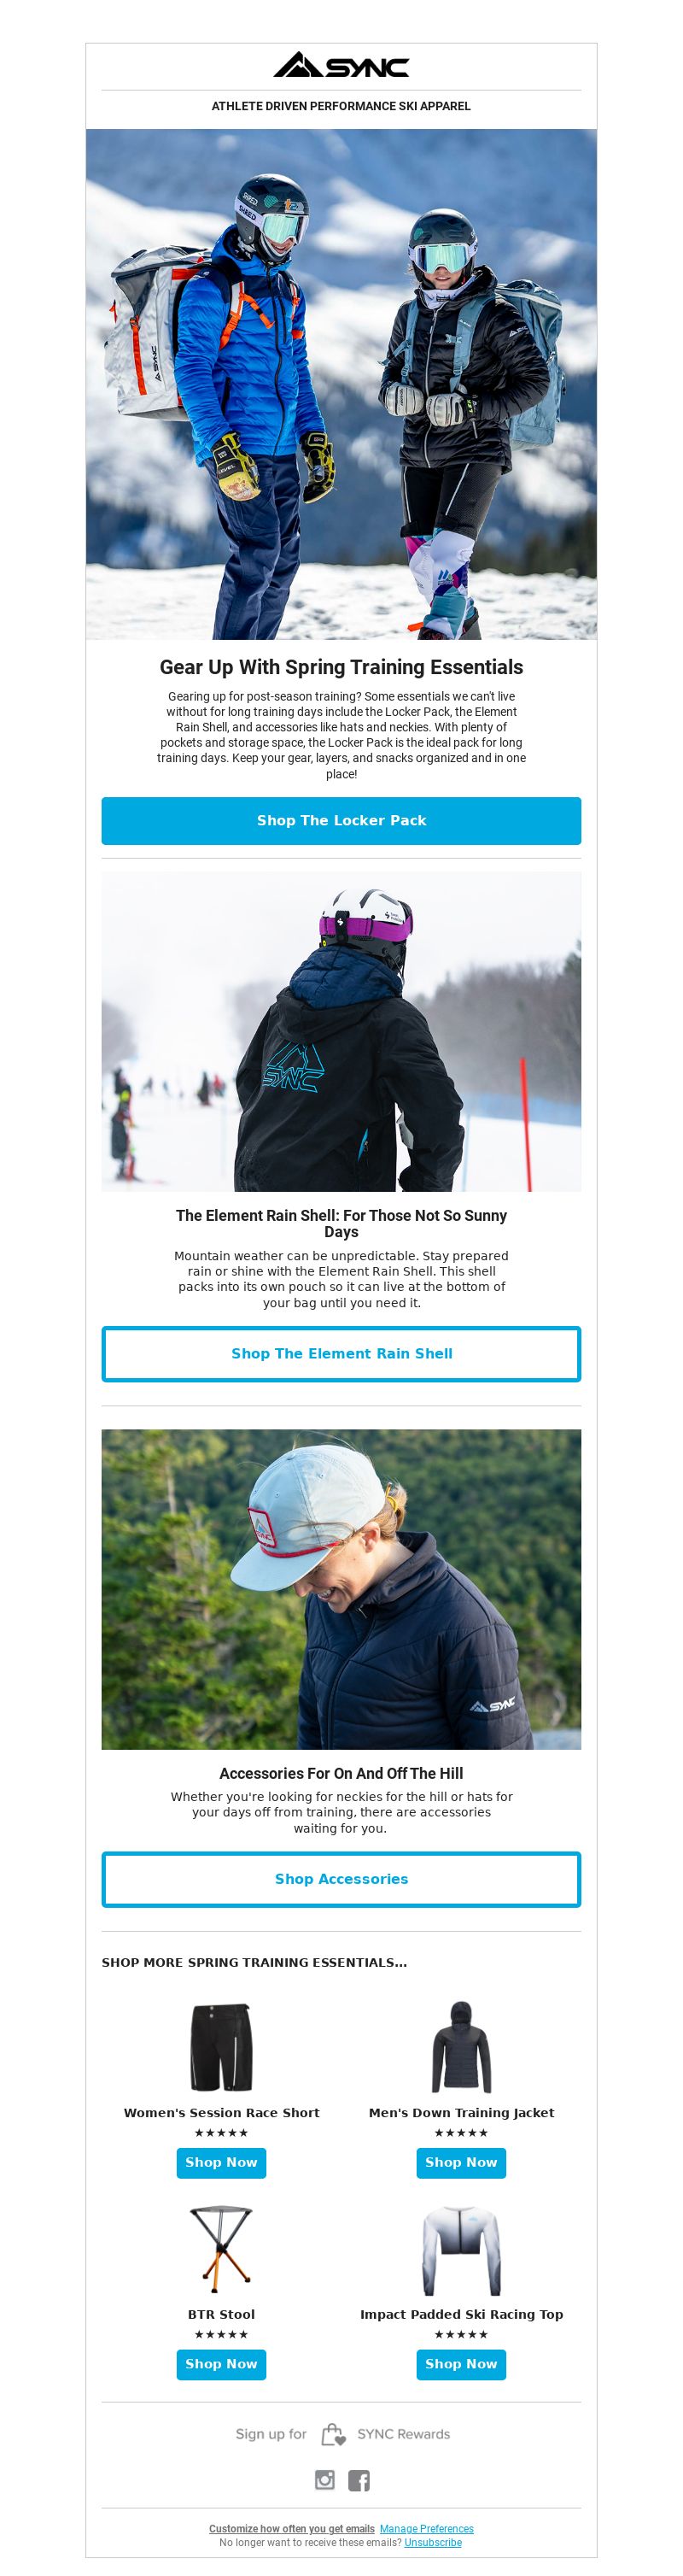The image size is (683, 2576).
Task: Shop Now for Impact Padded Ski Racing Top
Action: pos(461,2363)
